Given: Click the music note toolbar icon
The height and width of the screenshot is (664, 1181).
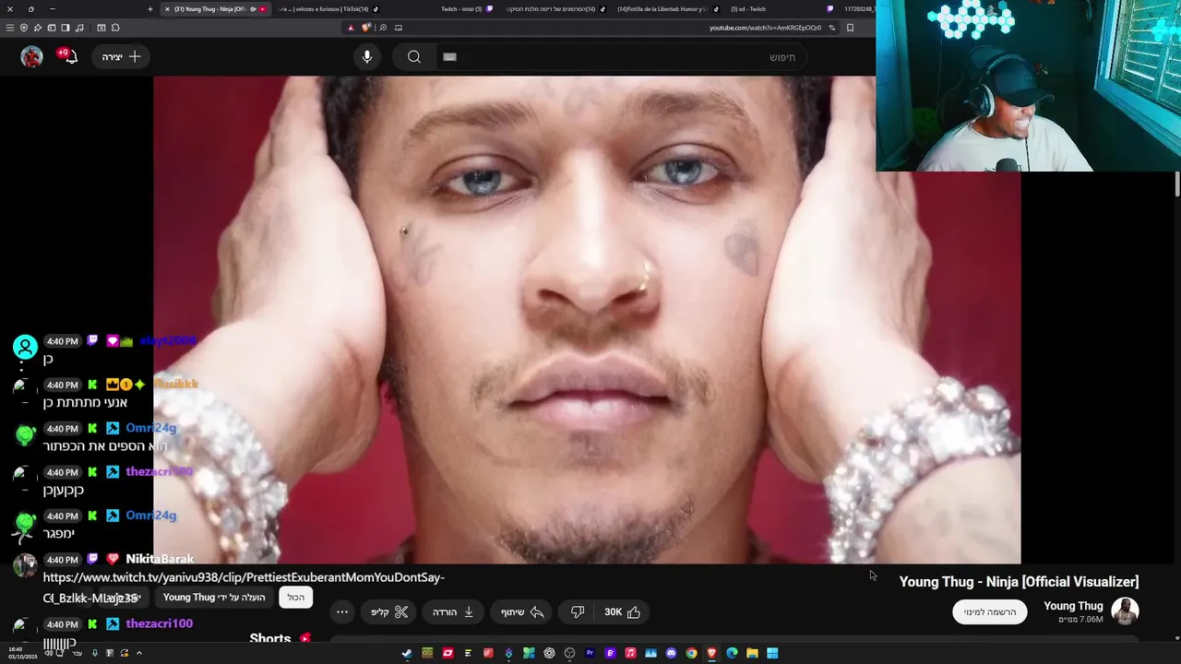Looking at the screenshot, I should point(79,28).
